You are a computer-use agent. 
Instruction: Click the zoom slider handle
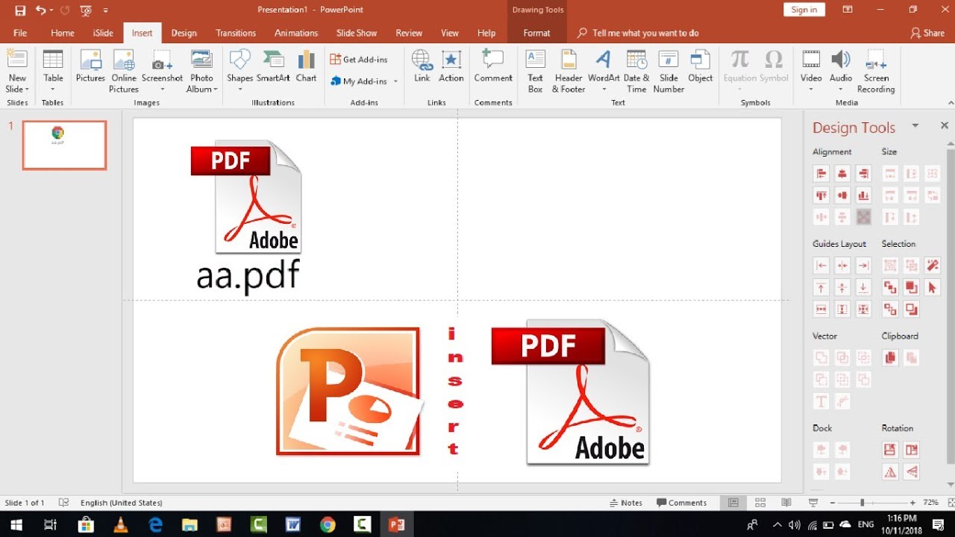862,503
